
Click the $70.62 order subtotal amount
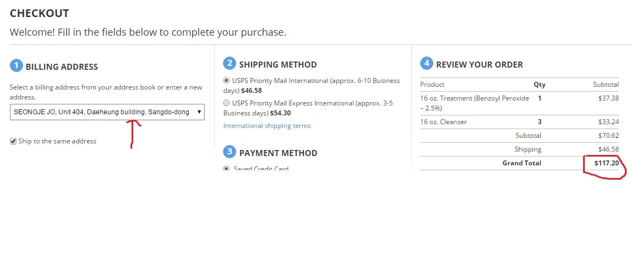click(608, 136)
